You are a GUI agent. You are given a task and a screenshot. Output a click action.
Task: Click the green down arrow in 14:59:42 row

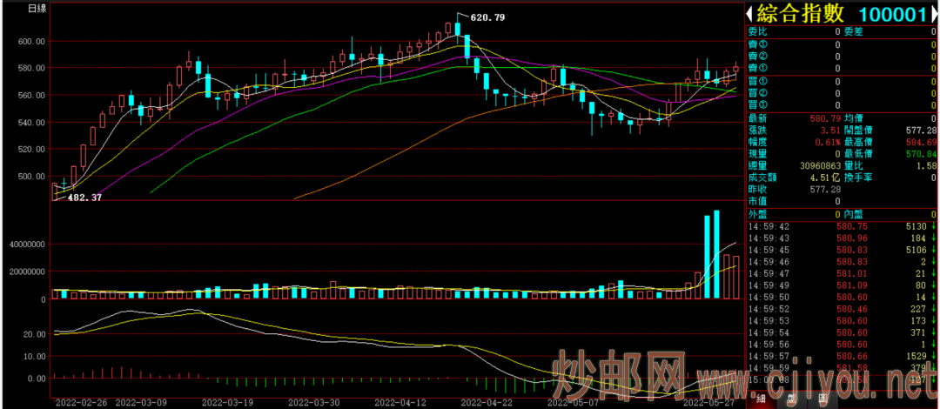933,225
